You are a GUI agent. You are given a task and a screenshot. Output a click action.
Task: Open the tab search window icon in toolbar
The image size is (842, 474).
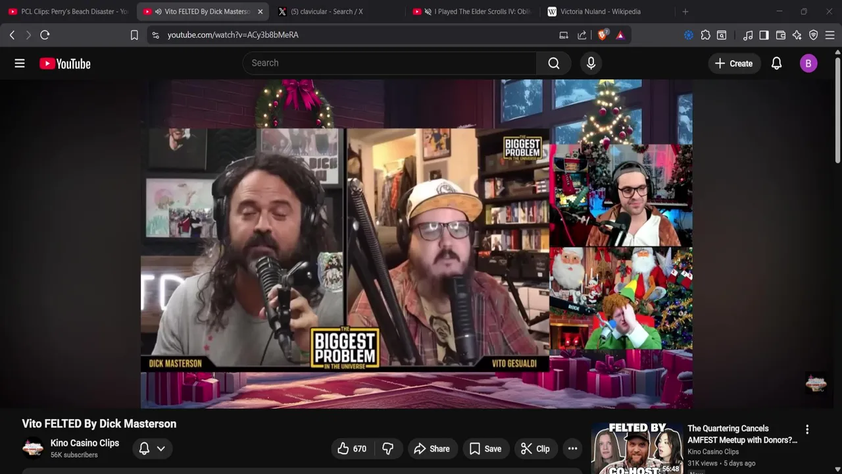[722, 35]
